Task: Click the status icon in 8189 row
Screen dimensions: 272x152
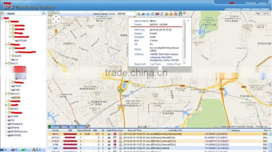Action: point(115,145)
